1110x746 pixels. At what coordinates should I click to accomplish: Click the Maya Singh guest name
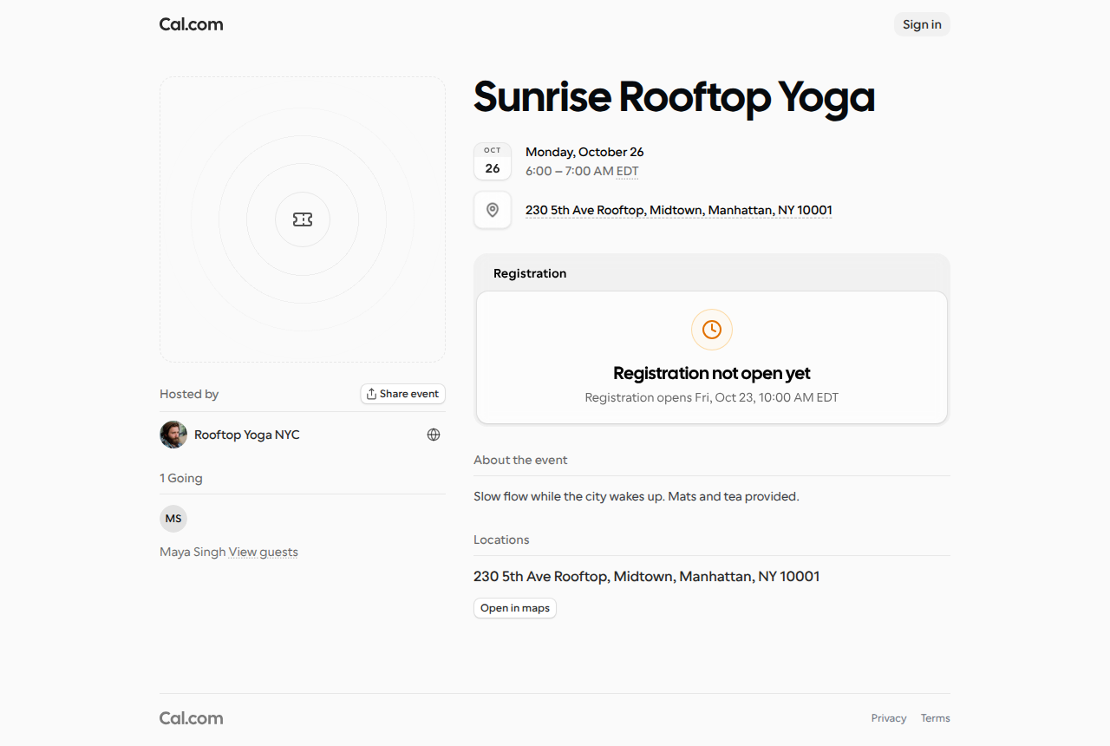[193, 552]
